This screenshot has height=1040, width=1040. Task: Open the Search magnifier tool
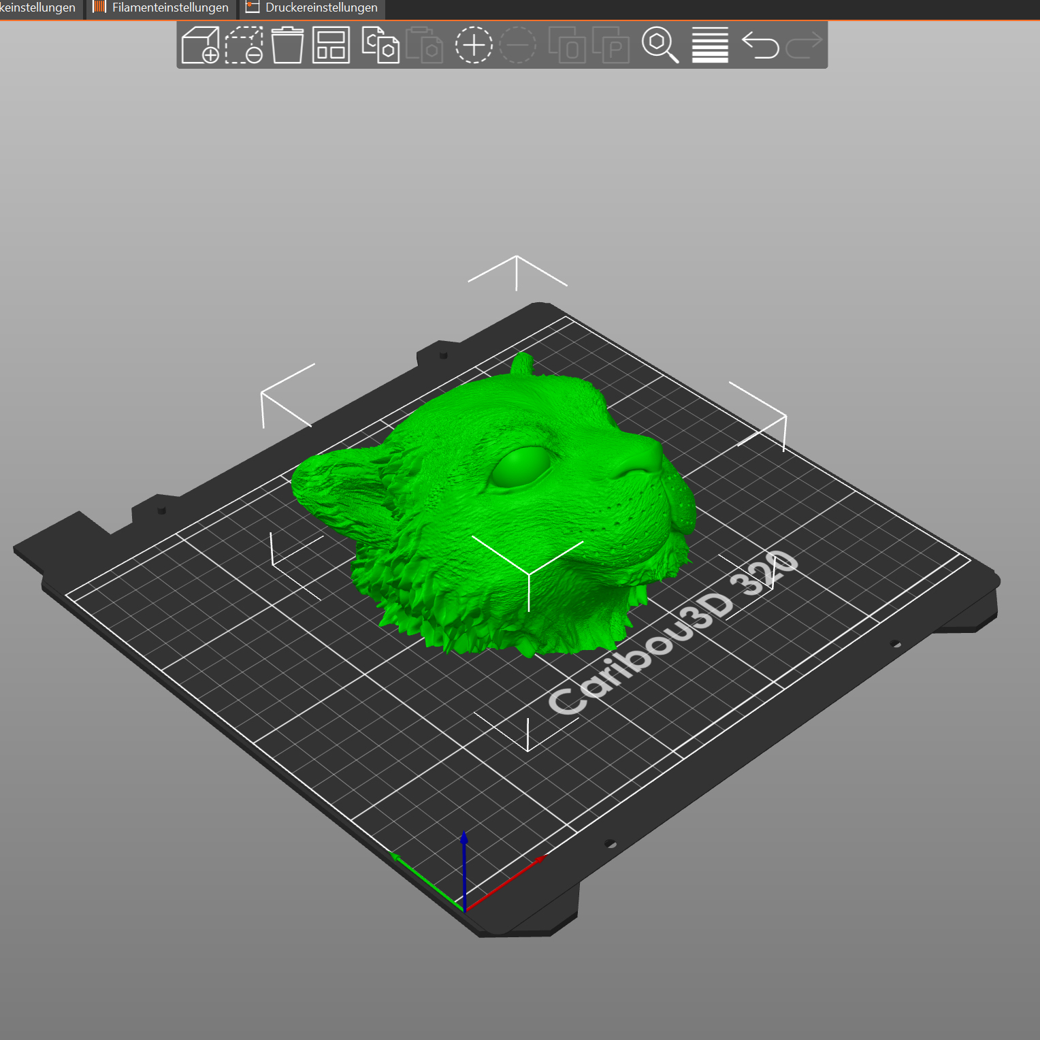click(x=660, y=45)
